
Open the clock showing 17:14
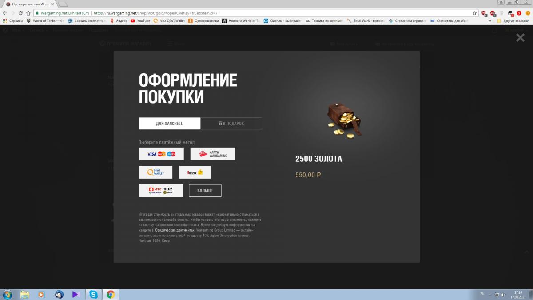519,294
